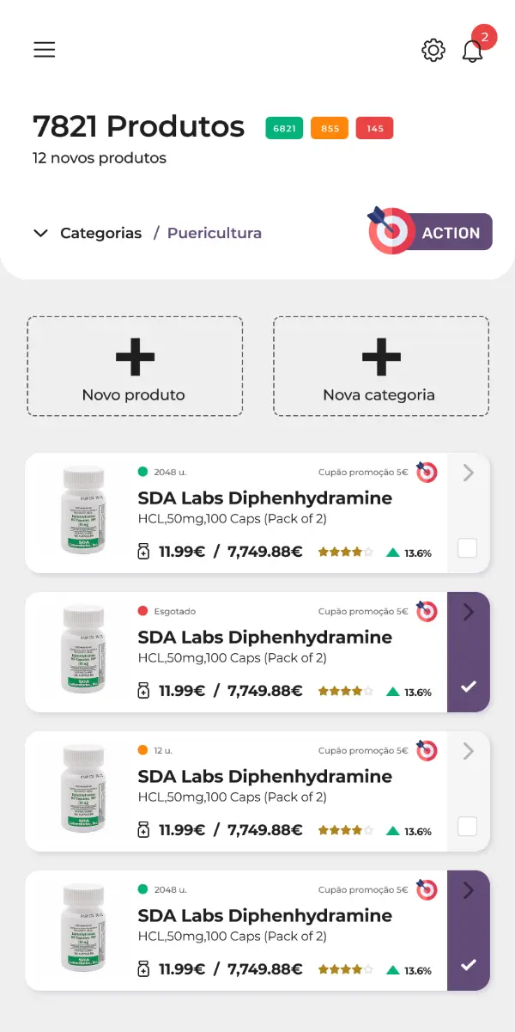
Task: Check the 12 u. product's checkbox
Action: [x=468, y=827]
